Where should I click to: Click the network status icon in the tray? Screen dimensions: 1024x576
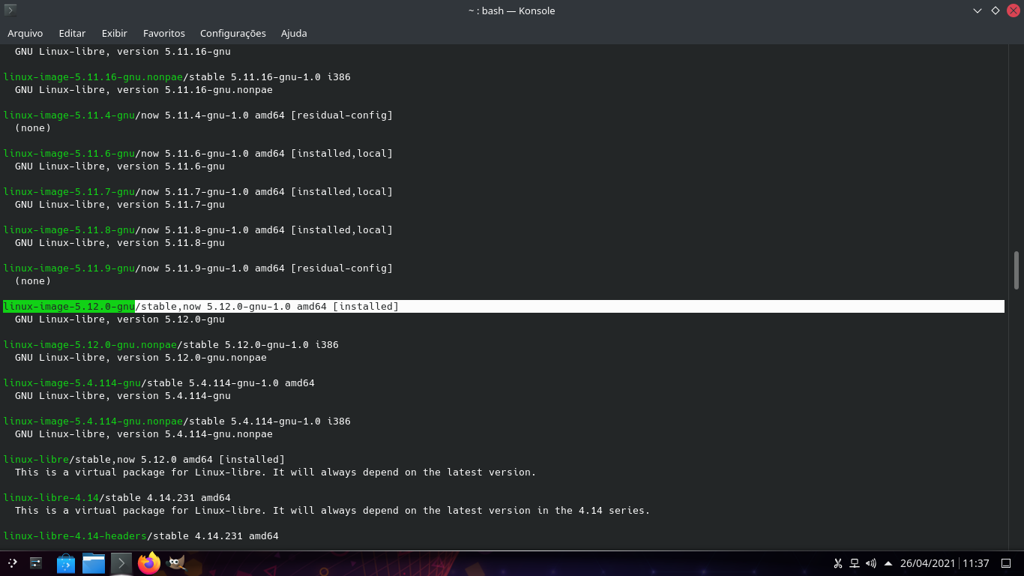[855, 563]
